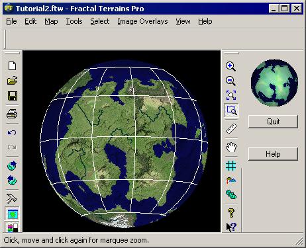
Task: Select the Pan hand tool
Action: [231, 147]
